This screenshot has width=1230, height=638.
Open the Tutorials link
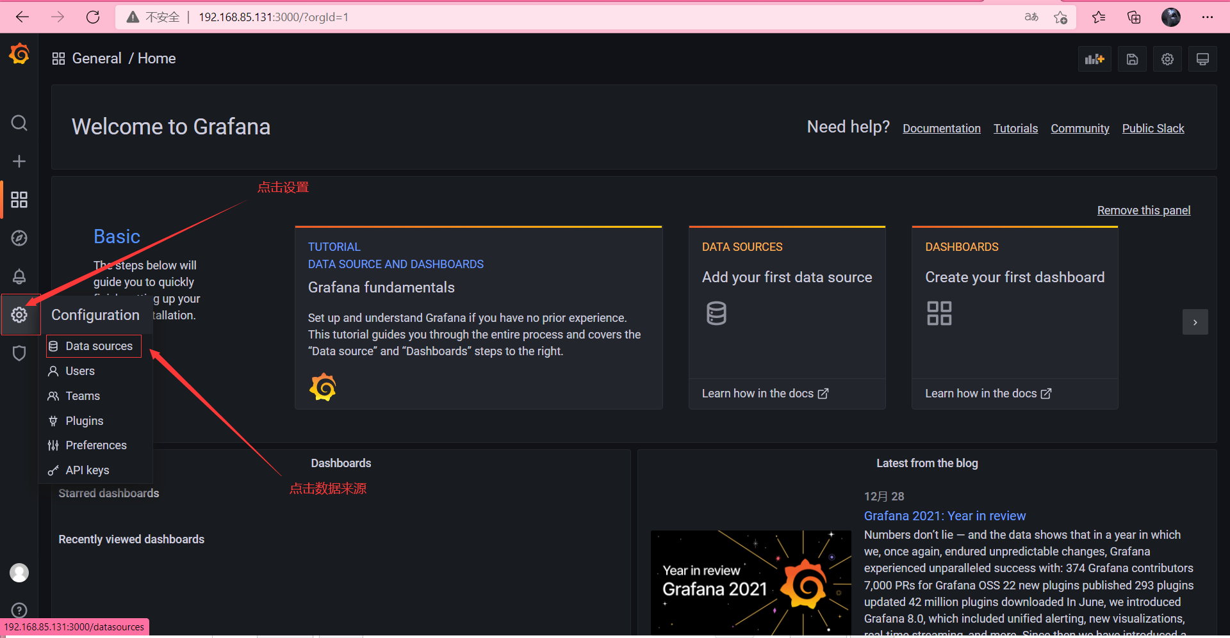pyautogui.click(x=1015, y=129)
